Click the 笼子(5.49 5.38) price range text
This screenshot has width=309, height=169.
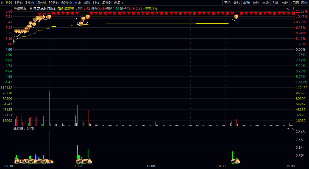point(132,8)
